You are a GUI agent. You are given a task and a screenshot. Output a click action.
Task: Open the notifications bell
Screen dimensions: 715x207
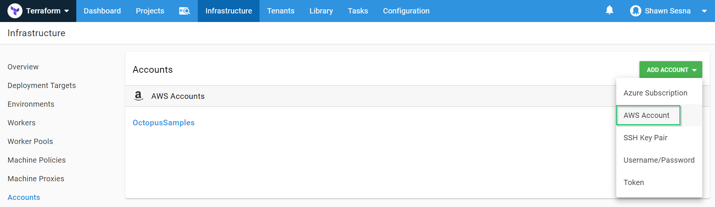point(609,10)
